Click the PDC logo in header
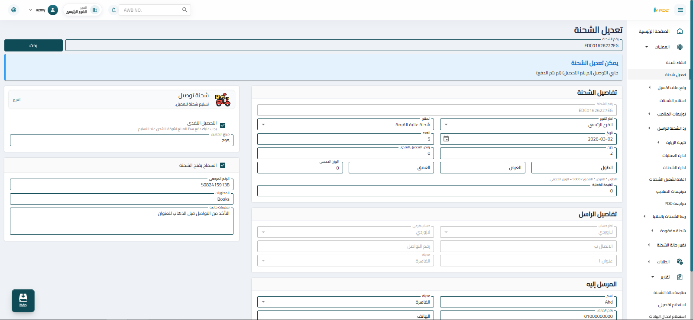The image size is (693, 320). 661,10
